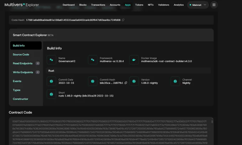Viewport: 242px width, 145px height.
Task: Open the Tokens page
Action: 139,5
